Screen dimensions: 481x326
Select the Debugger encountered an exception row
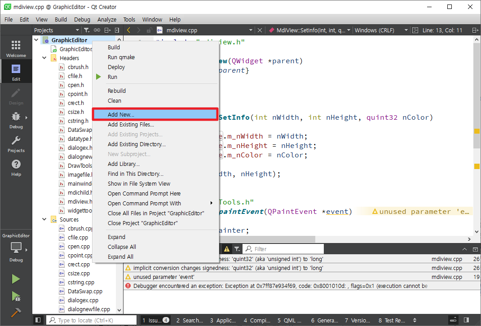click(302, 286)
